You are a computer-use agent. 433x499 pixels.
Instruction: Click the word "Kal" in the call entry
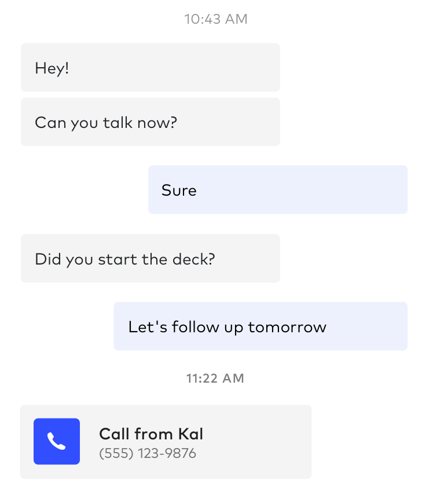[190, 434]
